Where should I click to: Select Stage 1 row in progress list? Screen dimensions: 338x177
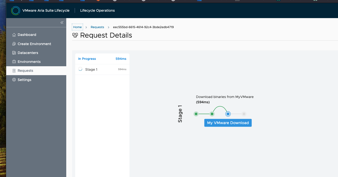[102, 69]
